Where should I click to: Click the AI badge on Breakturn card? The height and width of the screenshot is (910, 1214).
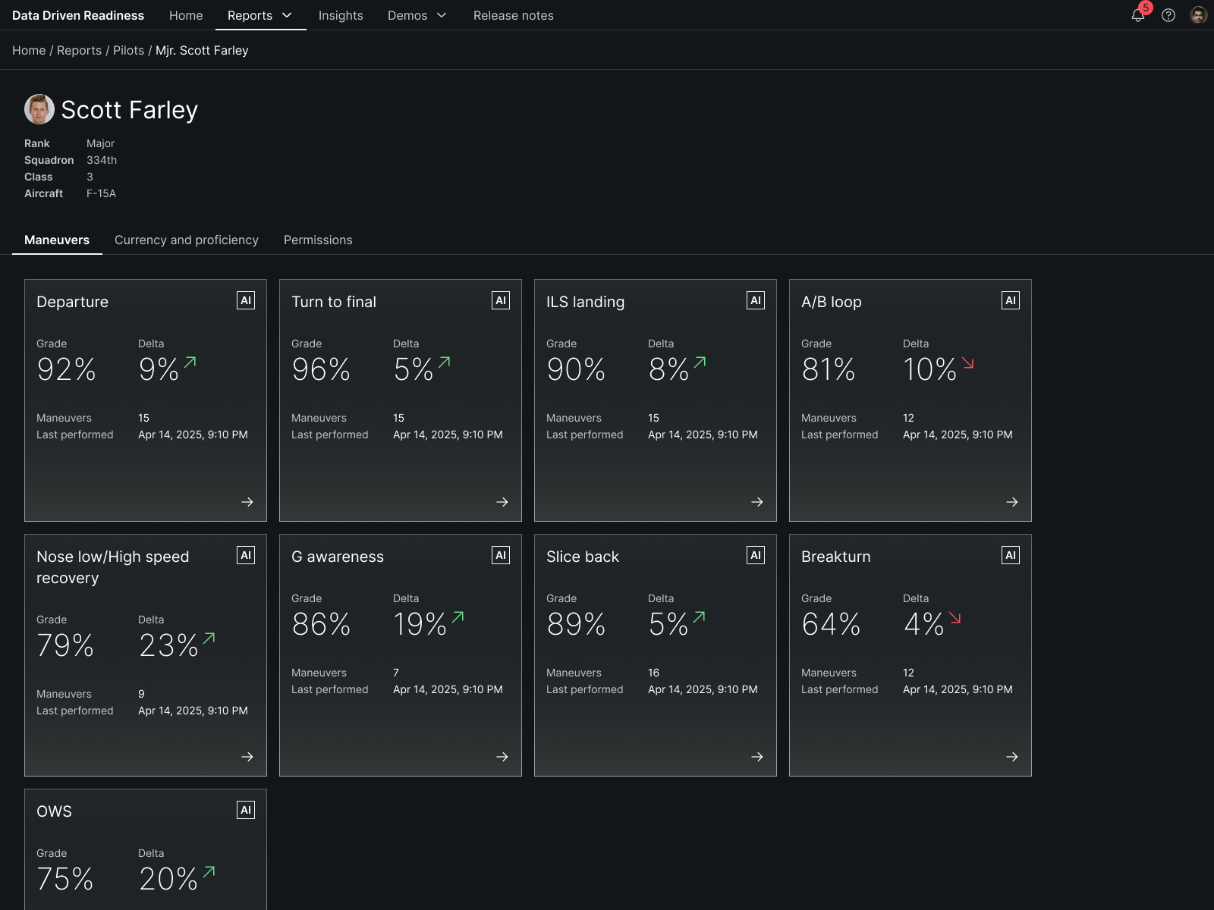click(x=1011, y=556)
